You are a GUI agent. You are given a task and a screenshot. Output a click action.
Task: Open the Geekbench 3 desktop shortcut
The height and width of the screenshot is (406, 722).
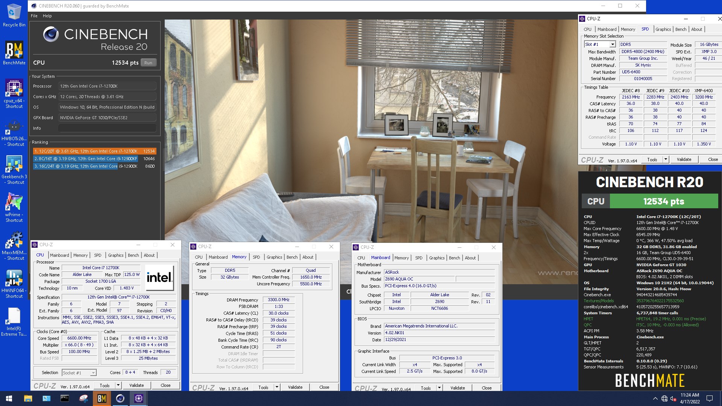14,170
